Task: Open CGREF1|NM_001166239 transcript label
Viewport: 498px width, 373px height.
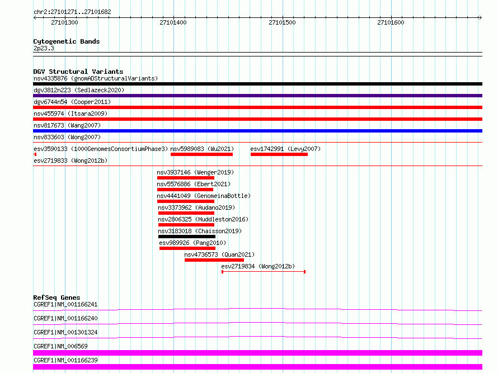Action: (65, 360)
